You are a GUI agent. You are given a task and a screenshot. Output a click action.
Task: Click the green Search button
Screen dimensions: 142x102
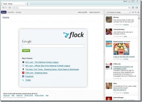[26, 51]
